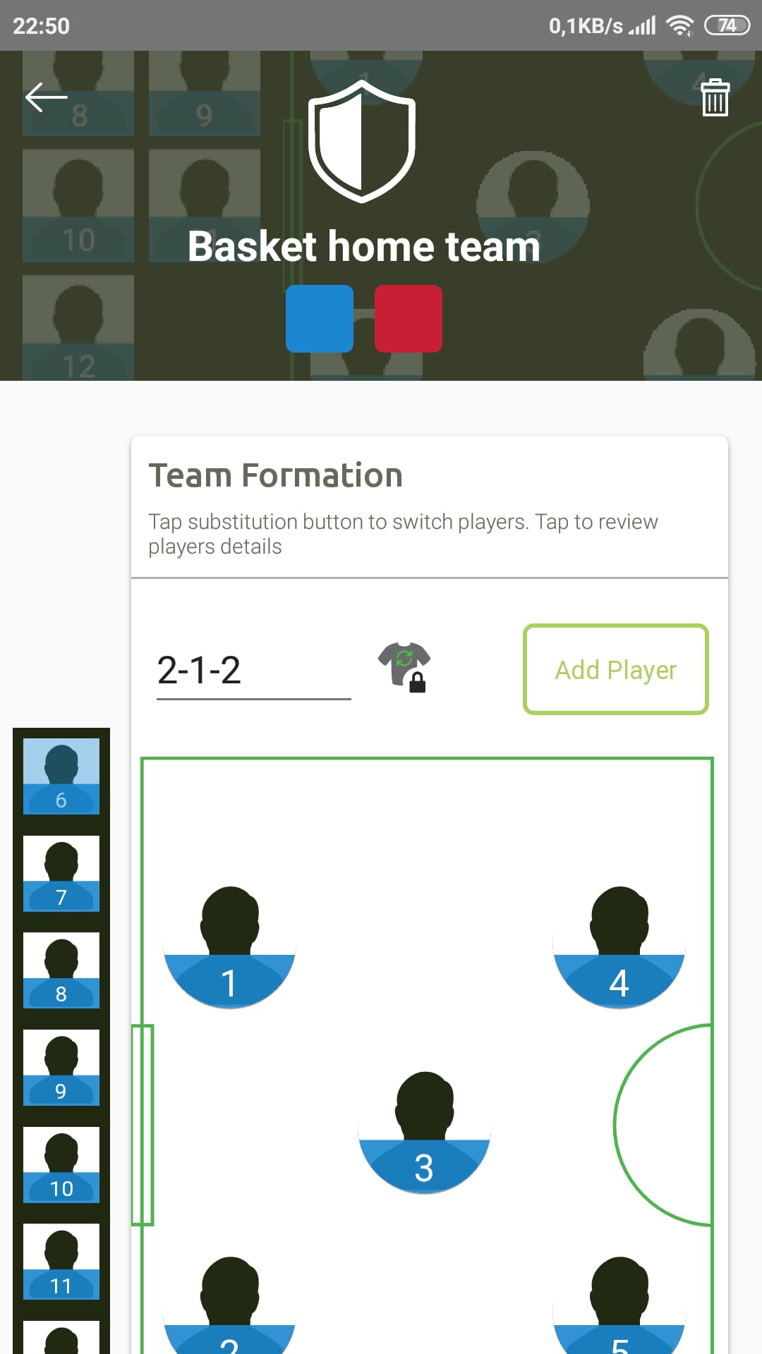Pick the blue team color swatch
Image resolution: width=762 pixels, height=1354 pixels.
click(320, 319)
